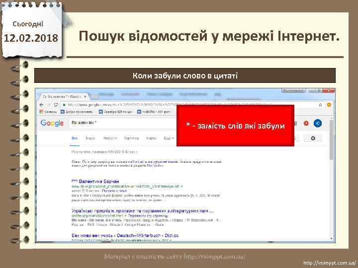This screenshot has height=268, width=358.
Task: Click the Google logo
Action: coord(52,123)
